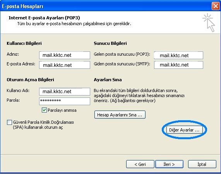221x174 pixels.
Task: Uncheck the Parolayı anımsa checkbox
Action: (x=44, y=110)
